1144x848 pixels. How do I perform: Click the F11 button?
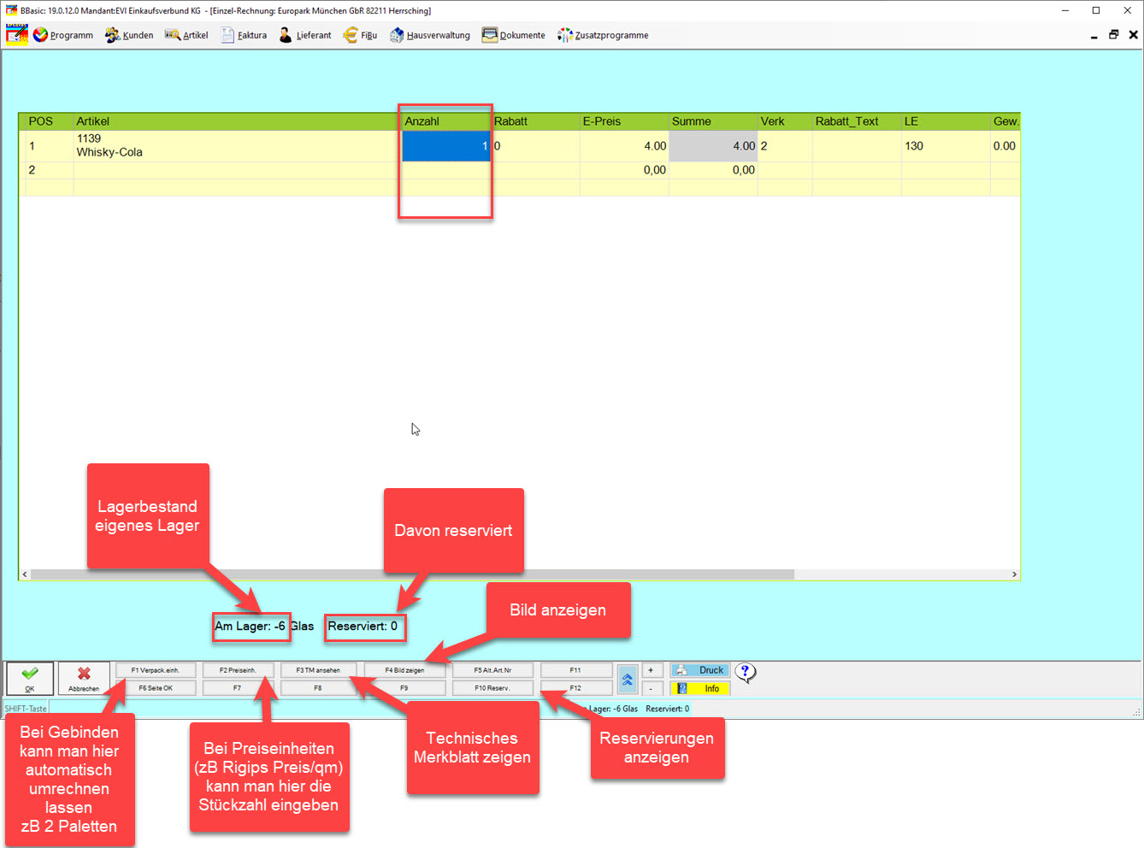(575, 670)
